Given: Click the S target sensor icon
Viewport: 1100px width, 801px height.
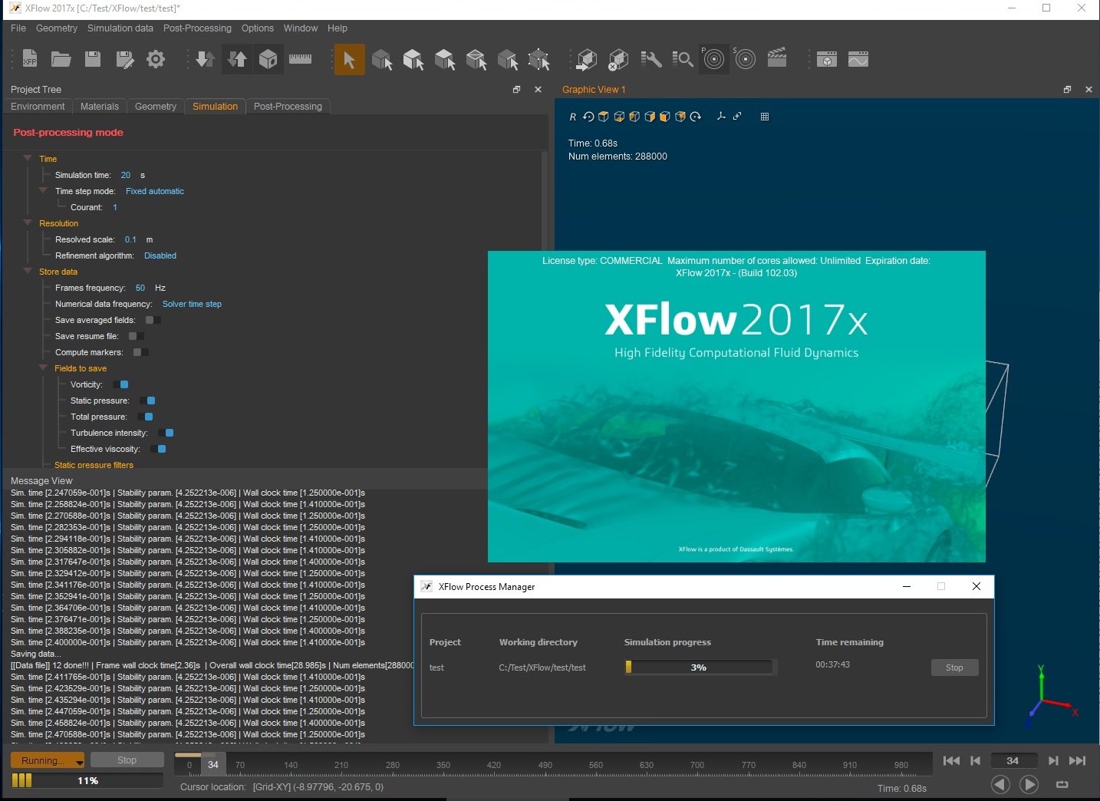Looking at the screenshot, I should point(745,59).
